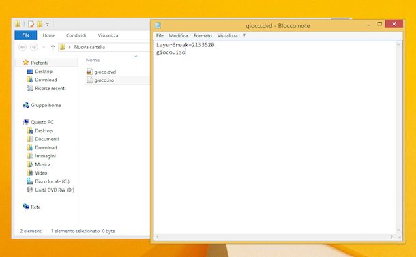Image resolution: width=416 pixels, height=257 pixels.
Task: Select Download under Preferiti
Action: point(46,80)
